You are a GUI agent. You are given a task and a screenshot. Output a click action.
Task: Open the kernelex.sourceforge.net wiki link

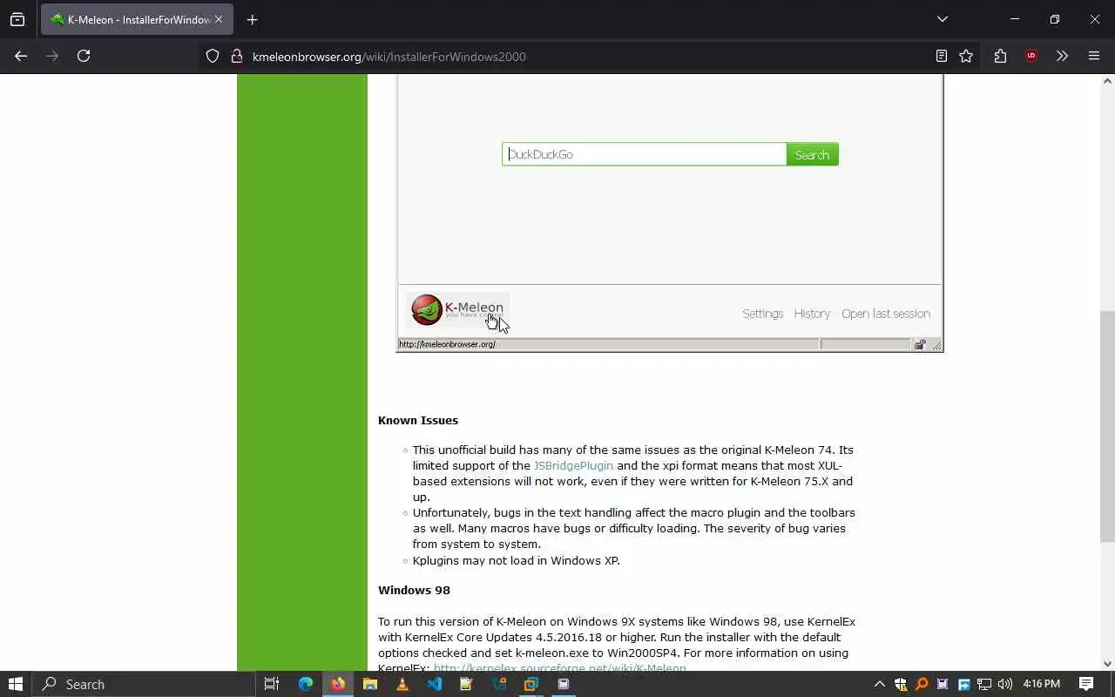pos(559,668)
